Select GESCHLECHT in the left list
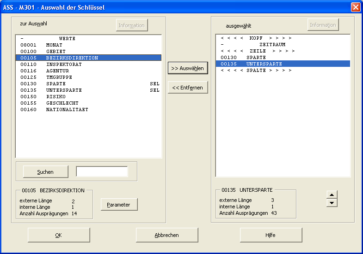 [x=62, y=103]
